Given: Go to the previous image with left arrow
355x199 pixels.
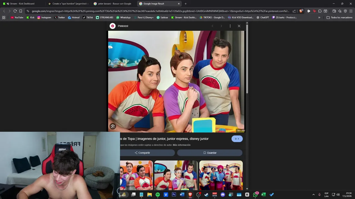Looking at the screenshot, I should click(x=212, y=26).
